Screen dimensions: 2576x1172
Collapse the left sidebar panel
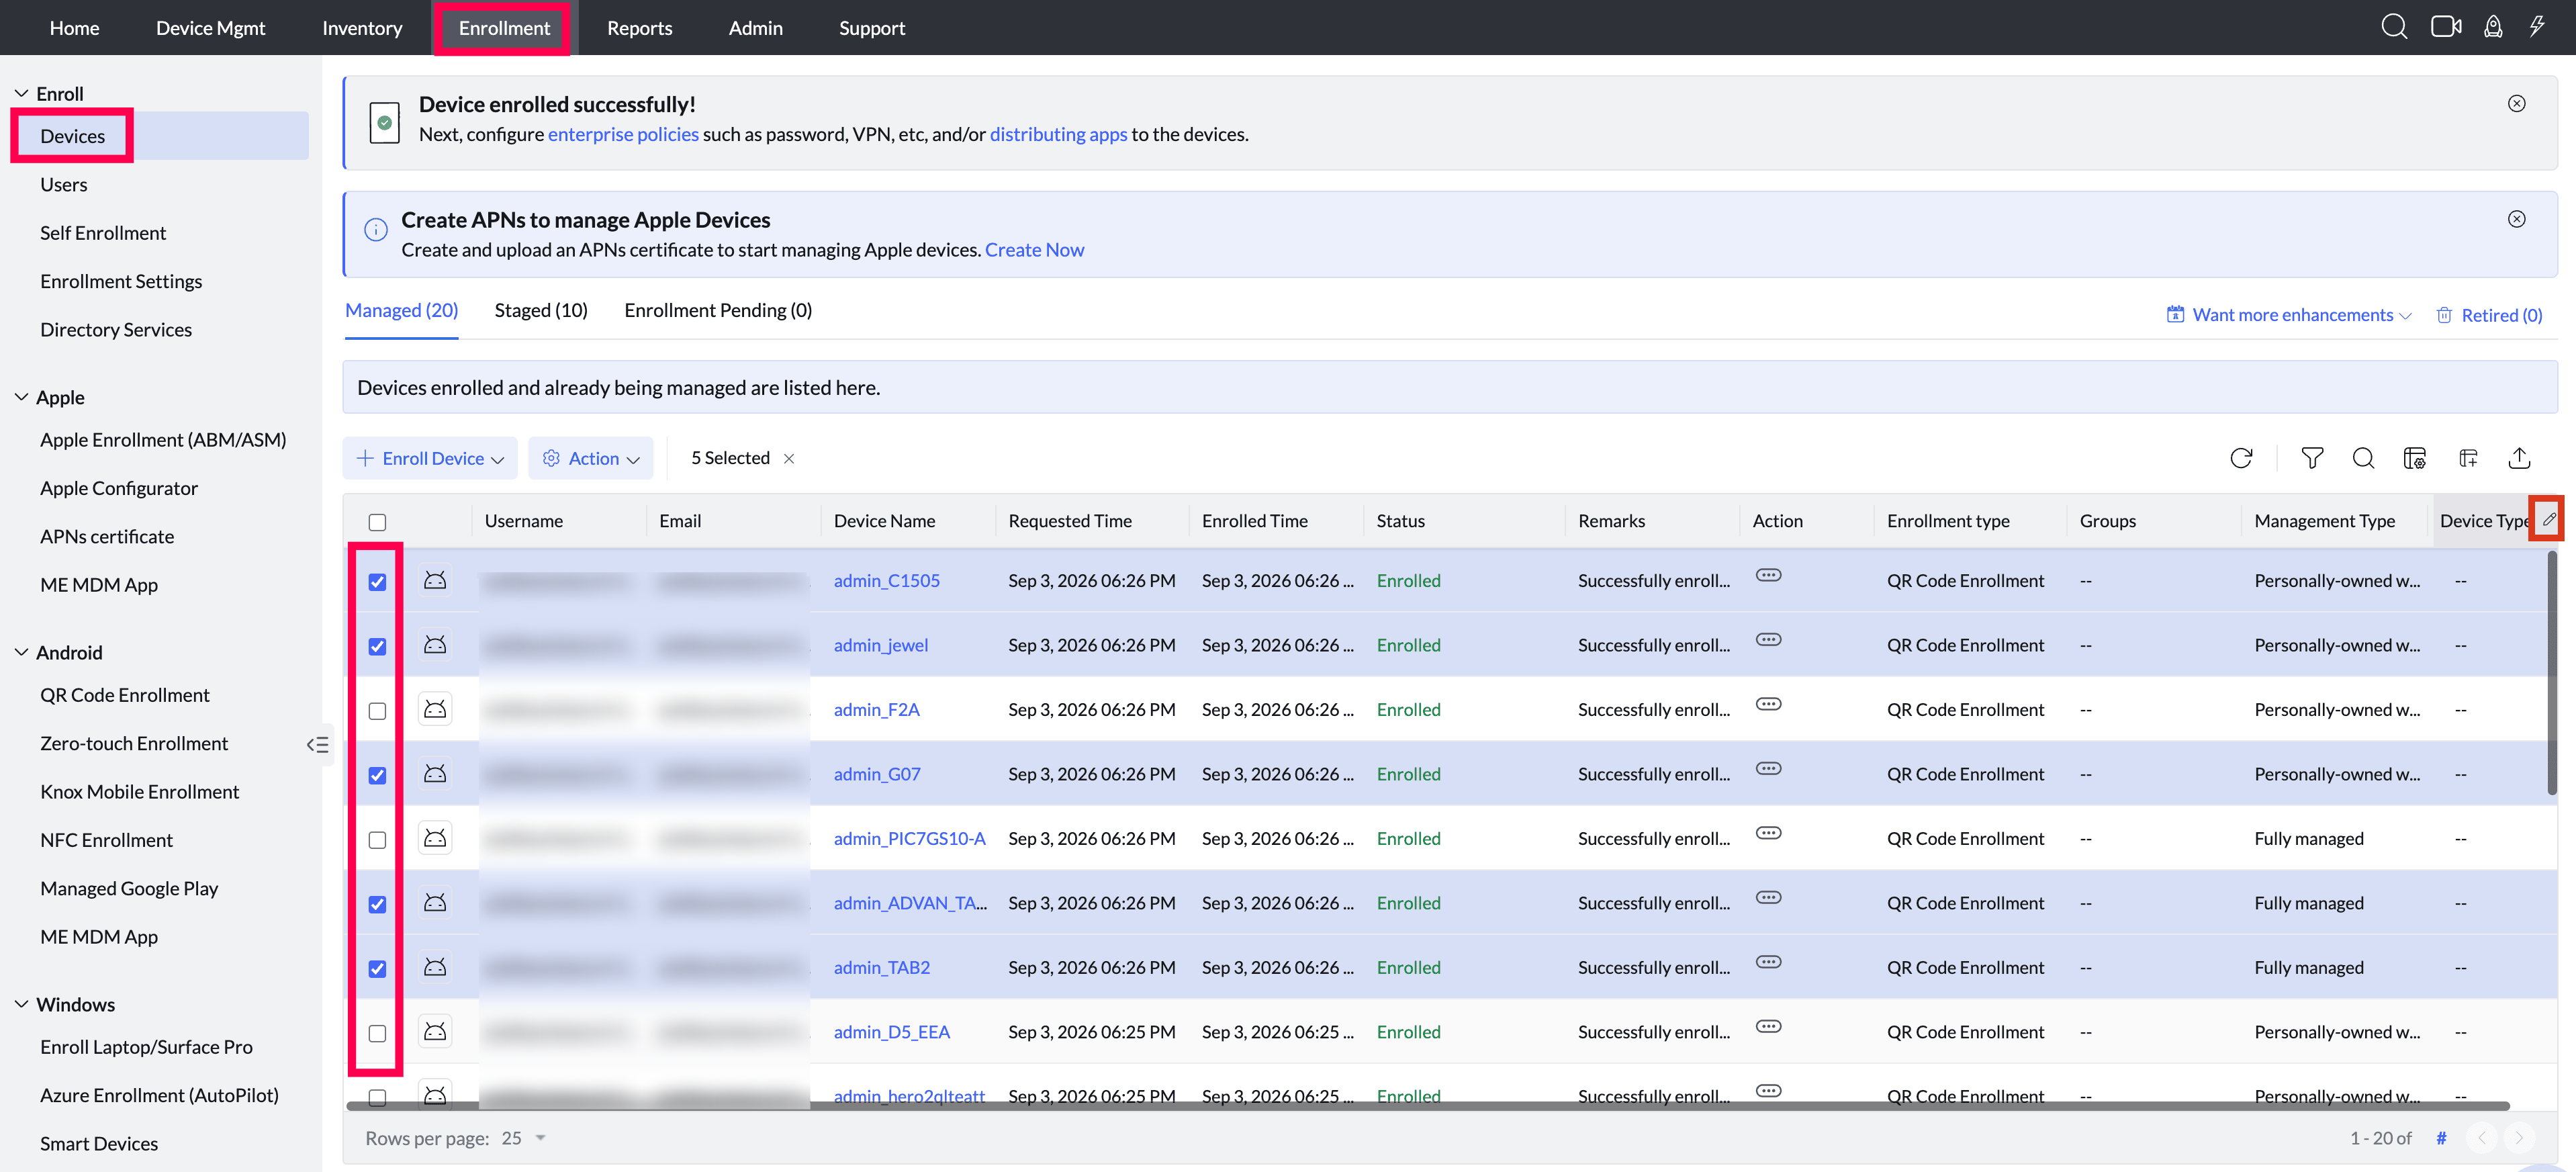click(x=317, y=744)
